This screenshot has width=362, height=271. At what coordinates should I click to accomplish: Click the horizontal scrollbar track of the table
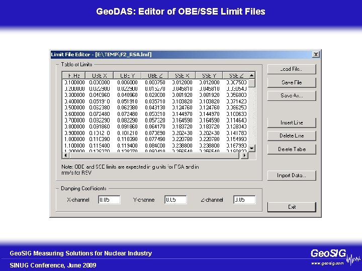pyautogui.click(x=155, y=155)
